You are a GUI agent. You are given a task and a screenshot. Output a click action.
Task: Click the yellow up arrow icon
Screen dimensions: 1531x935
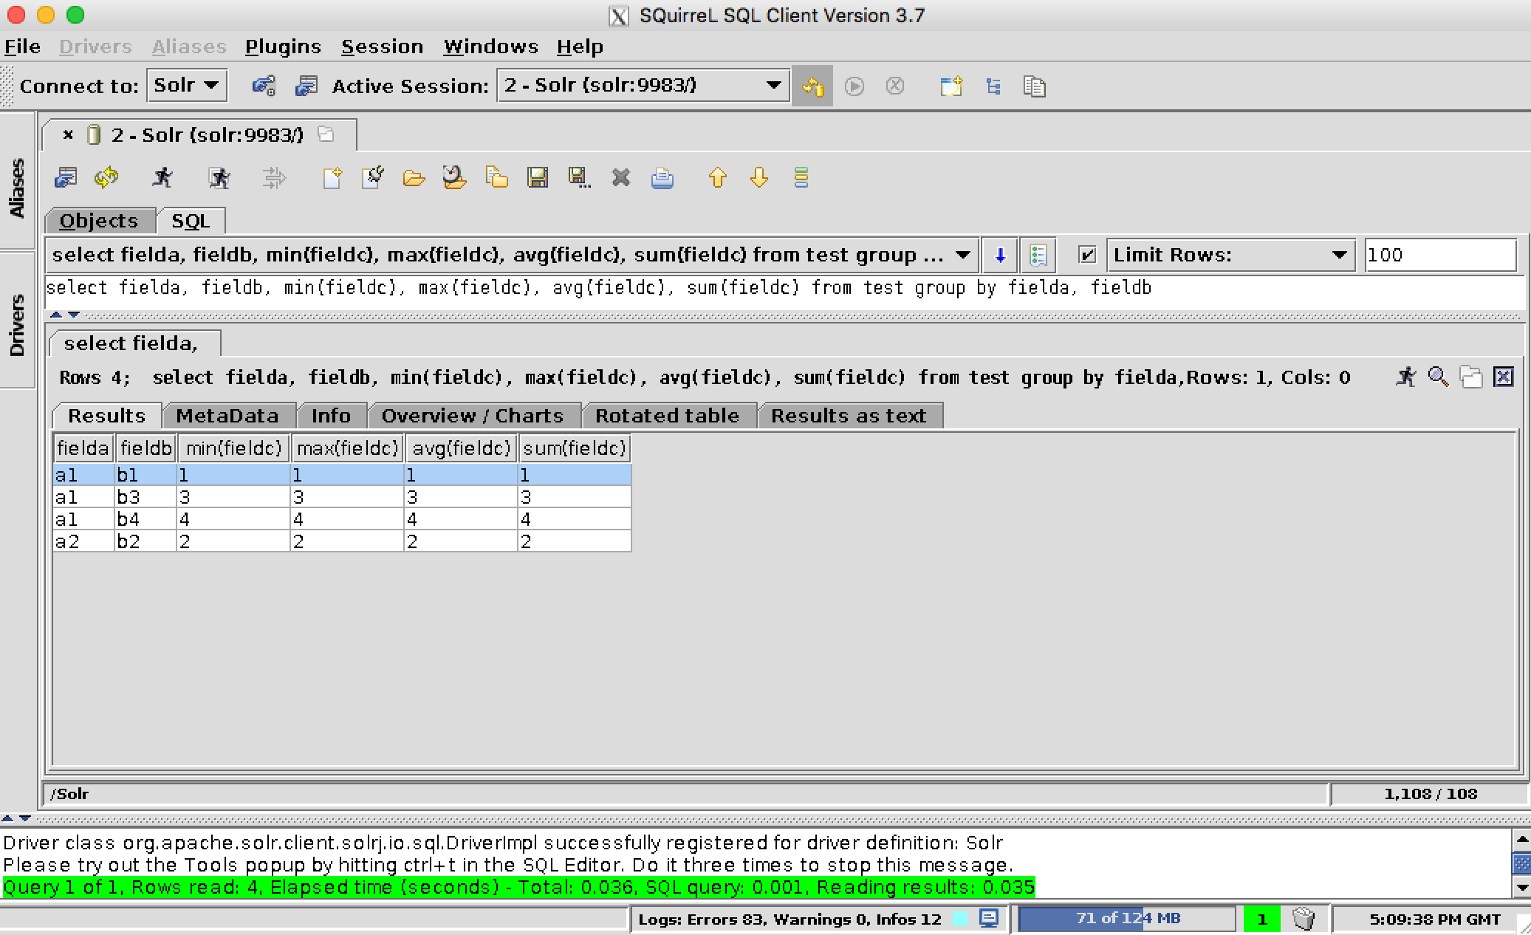717,177
